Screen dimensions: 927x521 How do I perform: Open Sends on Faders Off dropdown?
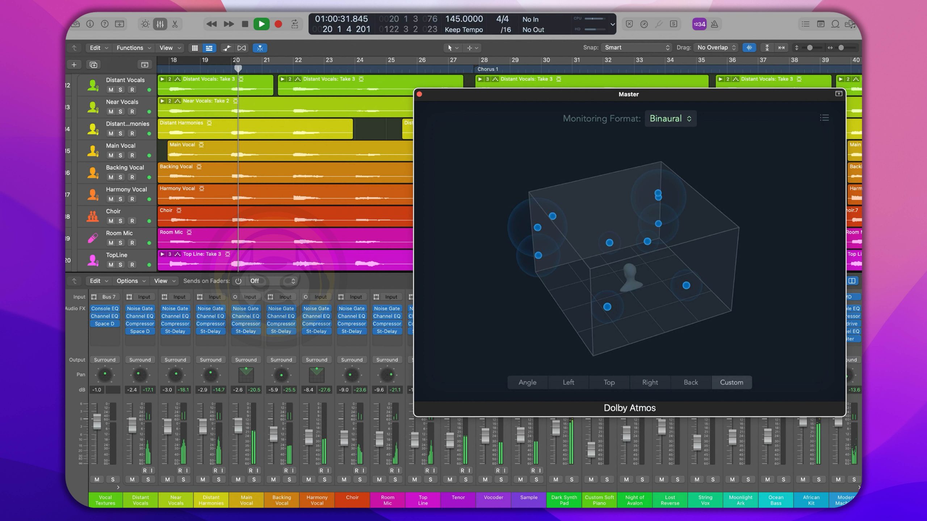(272, 281)
